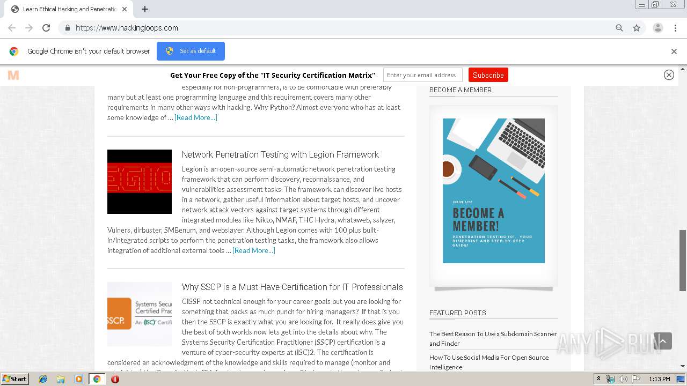Bookmark this page with the star
Image resolution: width=687 pixels, height=386 pixels.
coord(637,28)
